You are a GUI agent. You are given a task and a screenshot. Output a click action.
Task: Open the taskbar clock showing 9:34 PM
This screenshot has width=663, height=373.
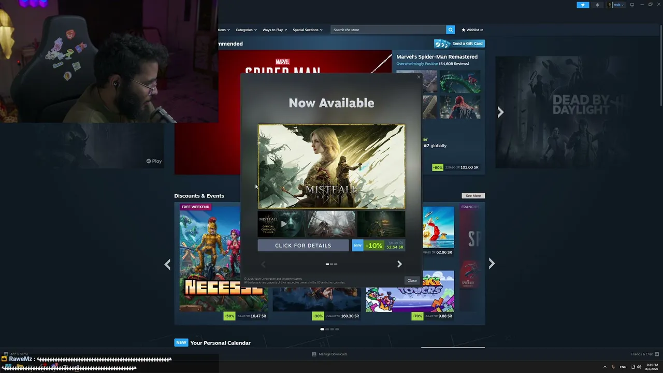651,367
